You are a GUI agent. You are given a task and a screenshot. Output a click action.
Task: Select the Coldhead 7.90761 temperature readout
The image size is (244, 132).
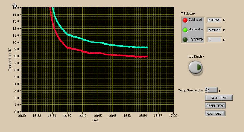coord(214,20)
